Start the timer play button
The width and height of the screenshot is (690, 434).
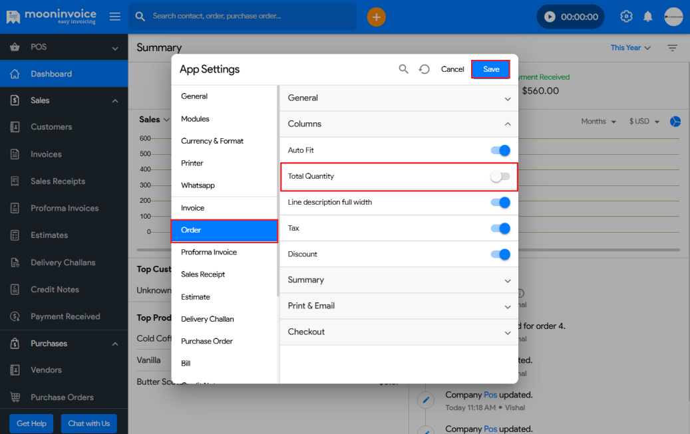click(550, 17)
